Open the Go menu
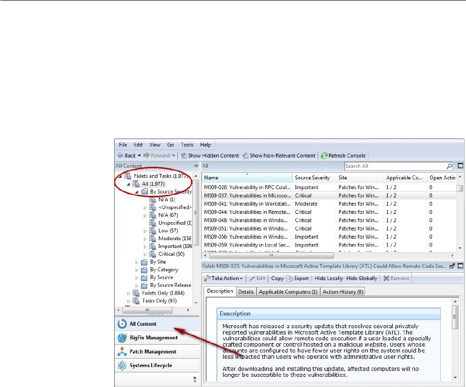This screenshot has width=466, height=387. (x=171, y=145)
